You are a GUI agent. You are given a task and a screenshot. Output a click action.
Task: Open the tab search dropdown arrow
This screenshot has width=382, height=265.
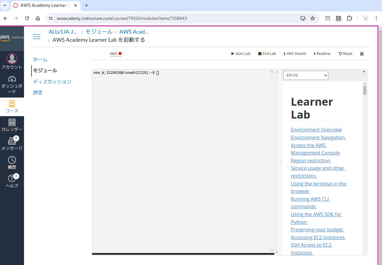[5, 5]
